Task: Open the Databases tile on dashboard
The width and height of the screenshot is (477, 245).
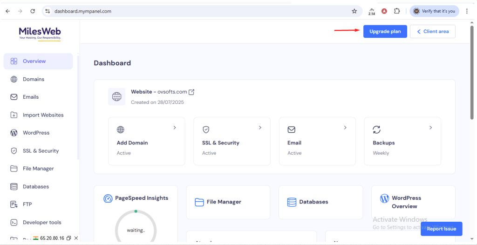Action: (320, 202)
